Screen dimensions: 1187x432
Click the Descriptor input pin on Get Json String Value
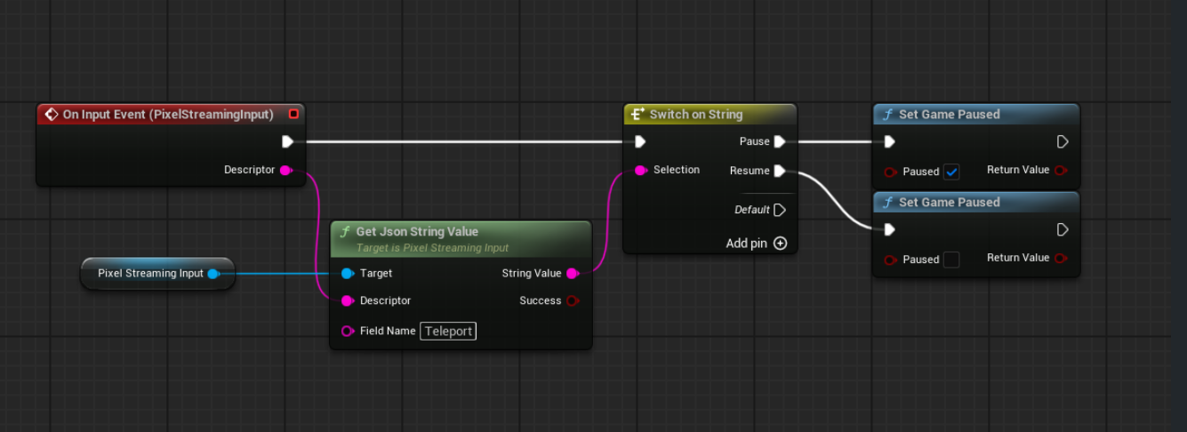pos(347,301)
